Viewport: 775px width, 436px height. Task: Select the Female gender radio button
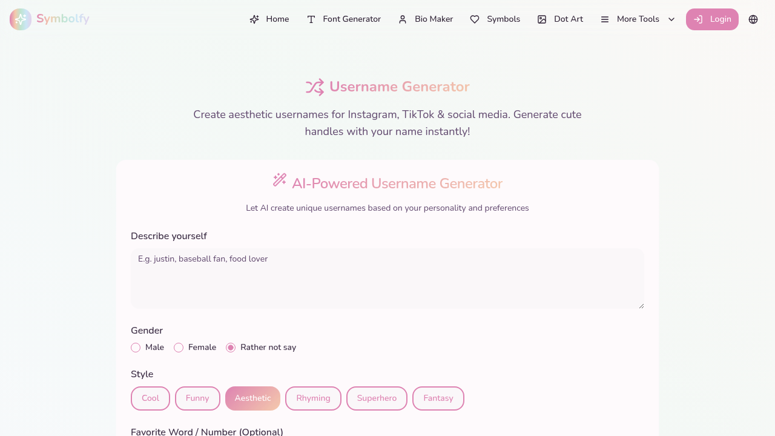tap(179, 347)
